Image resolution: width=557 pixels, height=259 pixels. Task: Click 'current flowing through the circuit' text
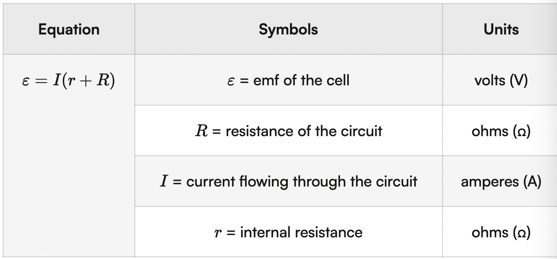pyautogui.click(x=301, y=182)
